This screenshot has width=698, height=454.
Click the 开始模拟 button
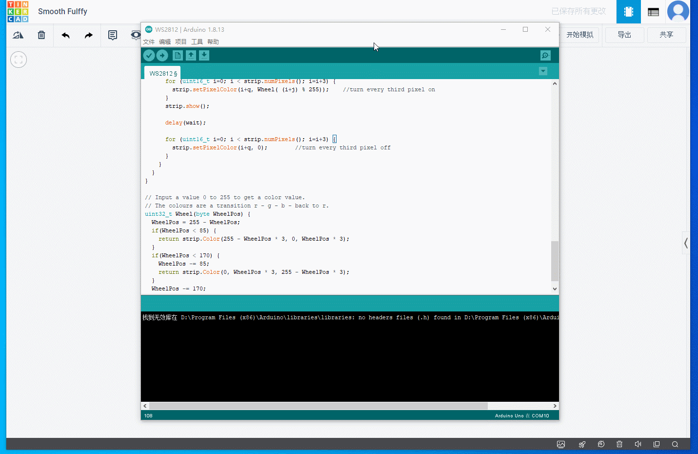580,35
